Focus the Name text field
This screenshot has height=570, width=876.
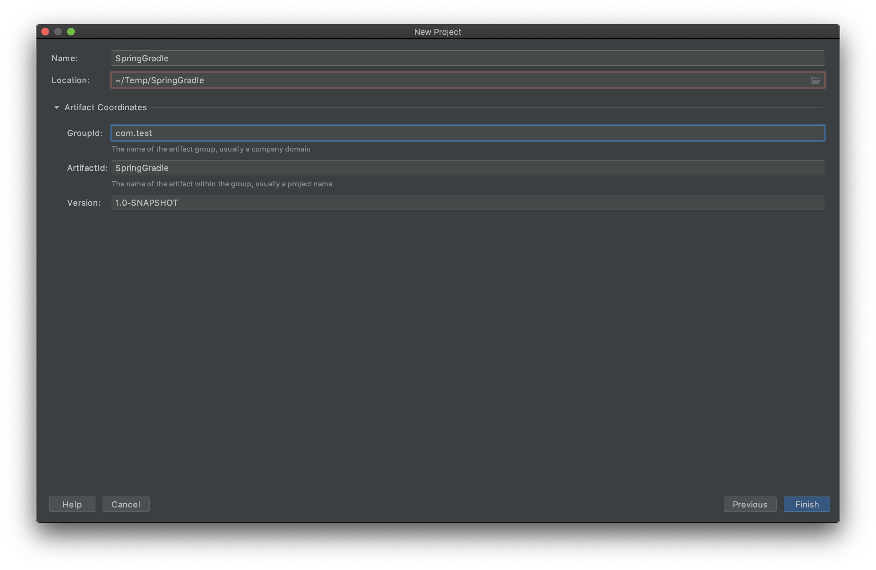tap(467, 58)
